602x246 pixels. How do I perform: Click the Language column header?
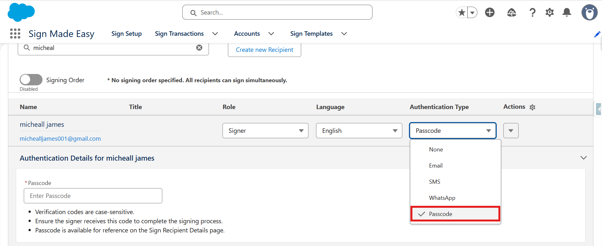[330, 107]
